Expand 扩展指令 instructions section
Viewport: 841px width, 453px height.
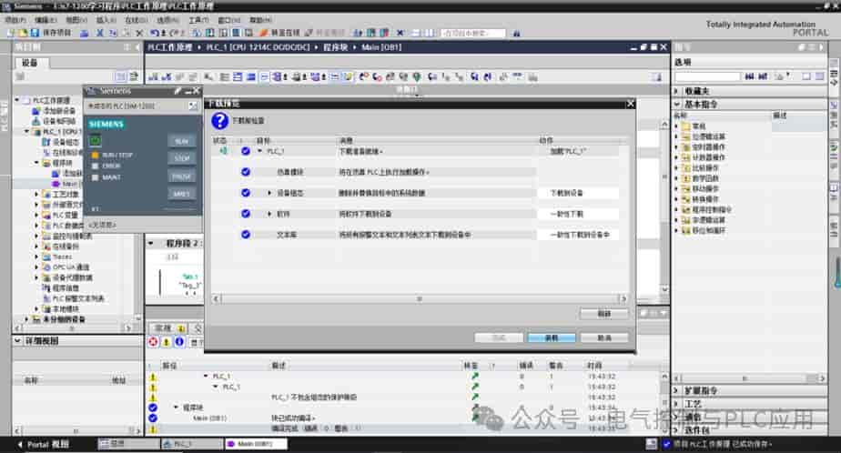(x=677, y=391)
